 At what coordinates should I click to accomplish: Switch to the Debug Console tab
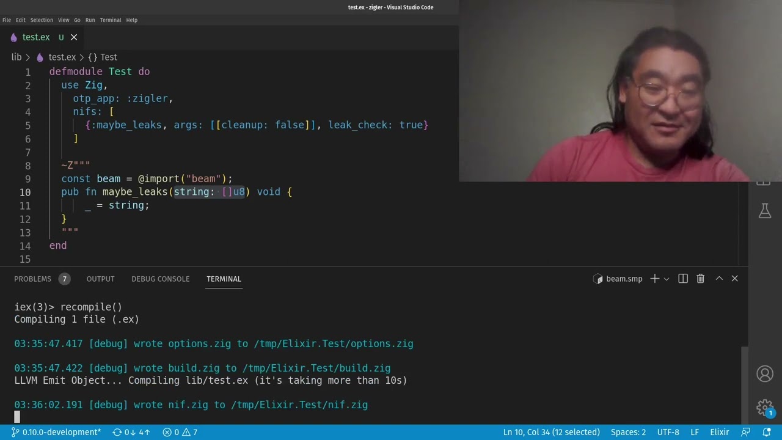(x=160, y=279)
